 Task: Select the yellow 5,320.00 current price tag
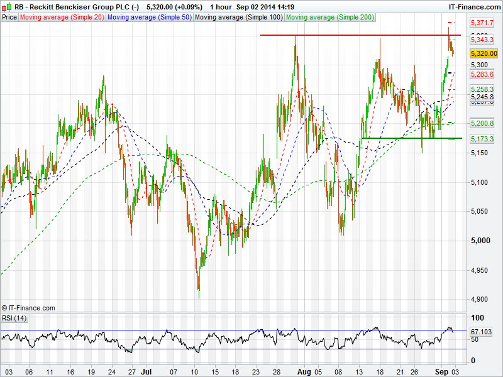pos(484,54)
